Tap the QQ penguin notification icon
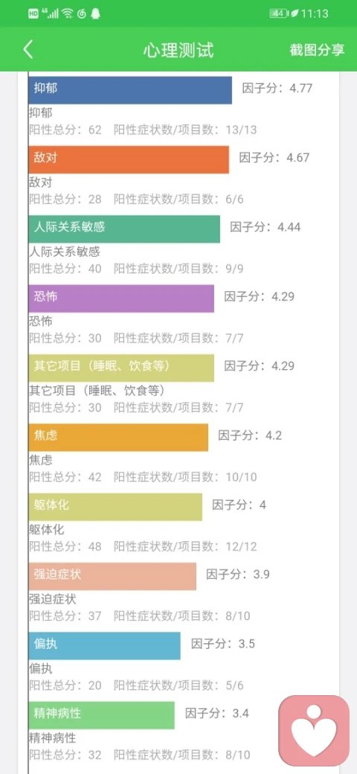This screenshot has height=774, width=357. pos(95,14)
